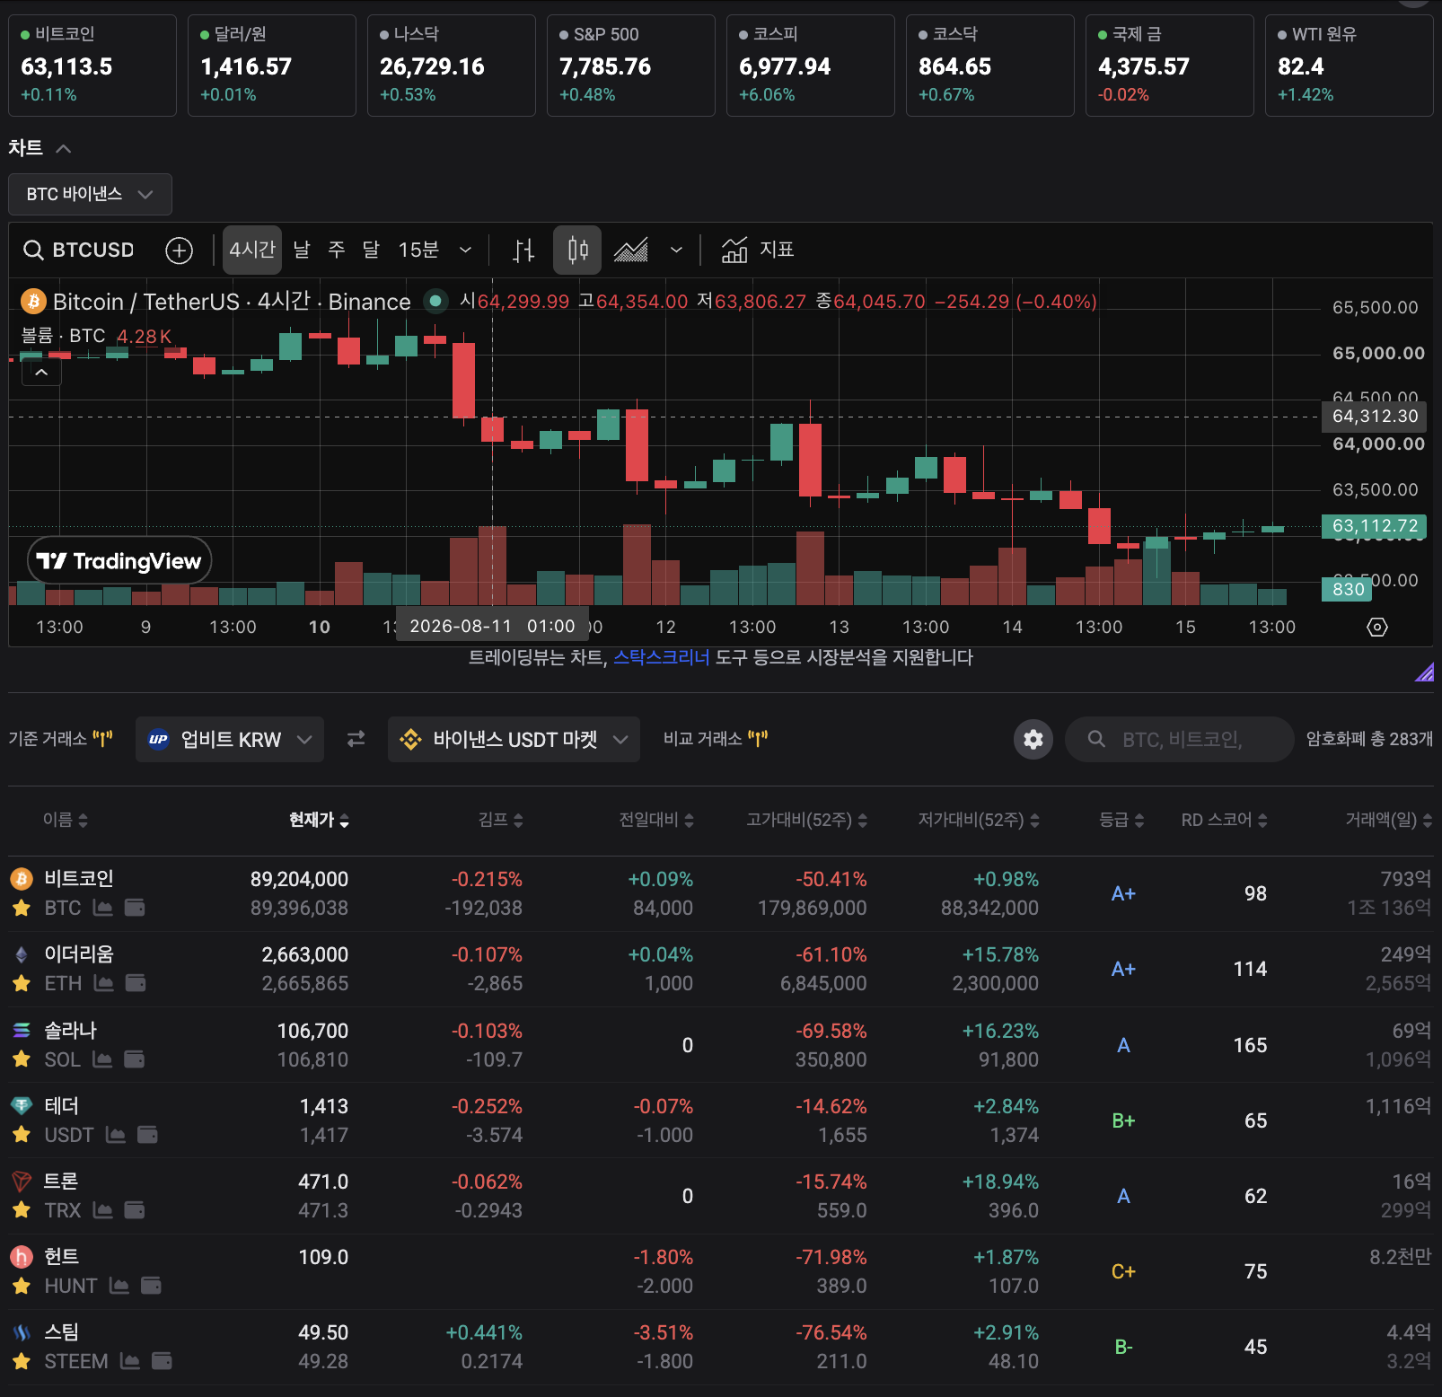
Task: Open the WTI 원유 ticker card
Action: click(x=1350, y=66)
